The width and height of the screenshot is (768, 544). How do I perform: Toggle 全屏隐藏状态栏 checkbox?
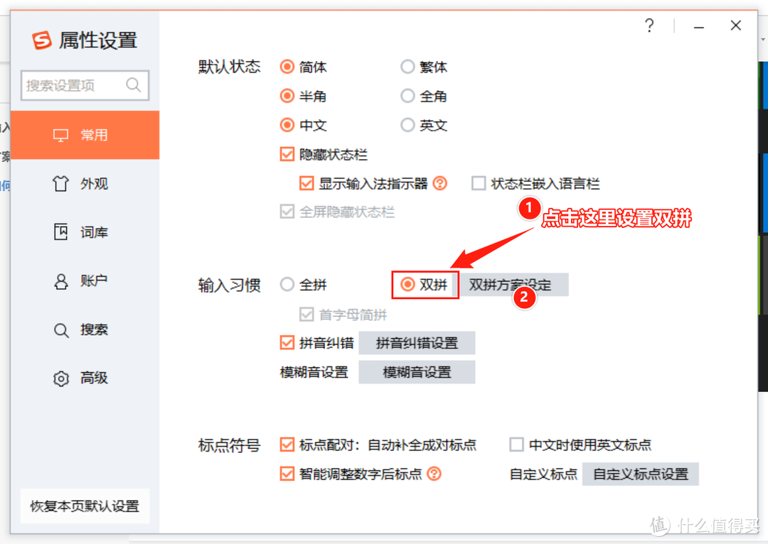pos(287,212)
